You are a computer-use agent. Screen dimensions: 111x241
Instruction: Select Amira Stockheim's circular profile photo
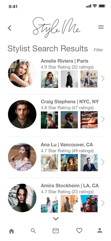point(22,198)
